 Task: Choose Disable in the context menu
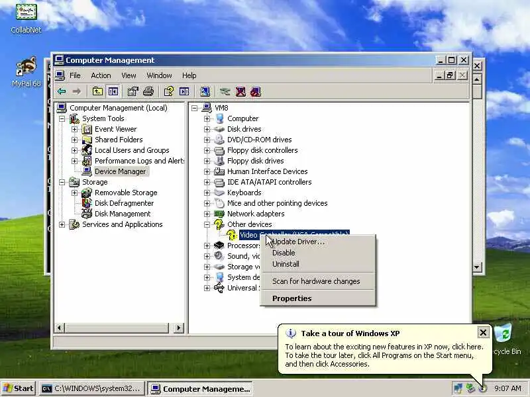click(318, 253)
